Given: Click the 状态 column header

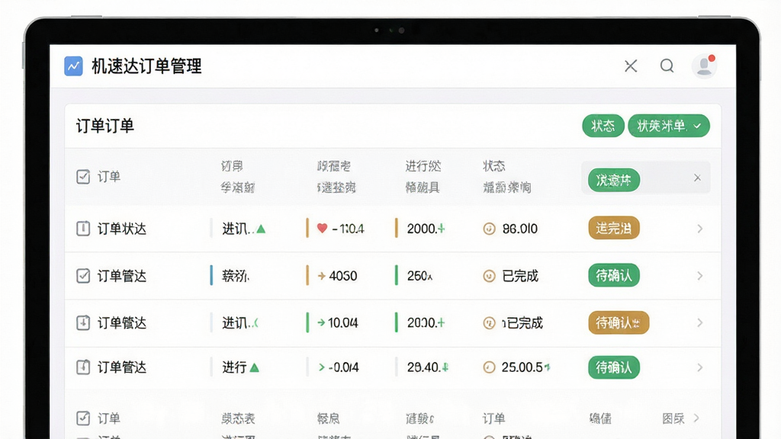Looking at the screenshot, I should (x=493, y=165).
